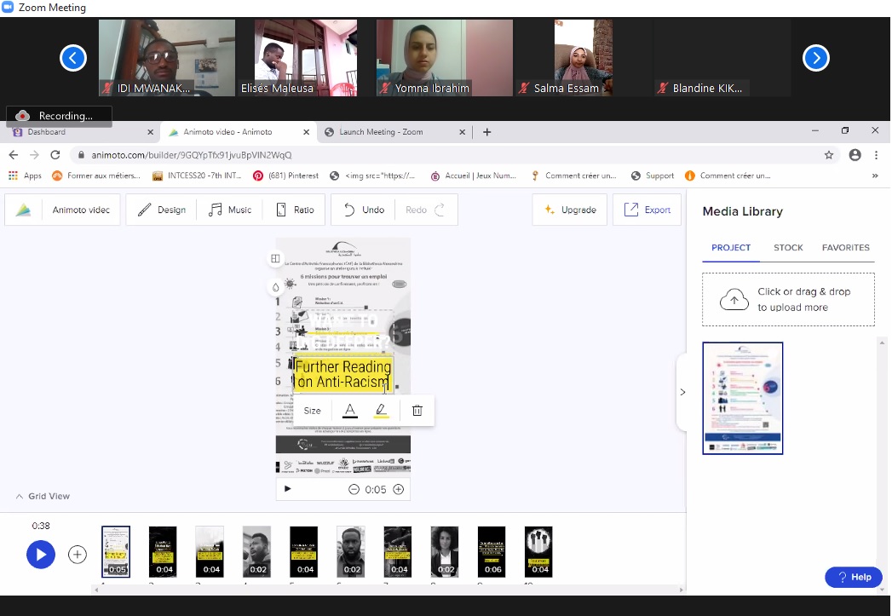Show next Zoom participants with right arrow
Image resolution: width=892 pixels, height=616 pixels.
816,58
